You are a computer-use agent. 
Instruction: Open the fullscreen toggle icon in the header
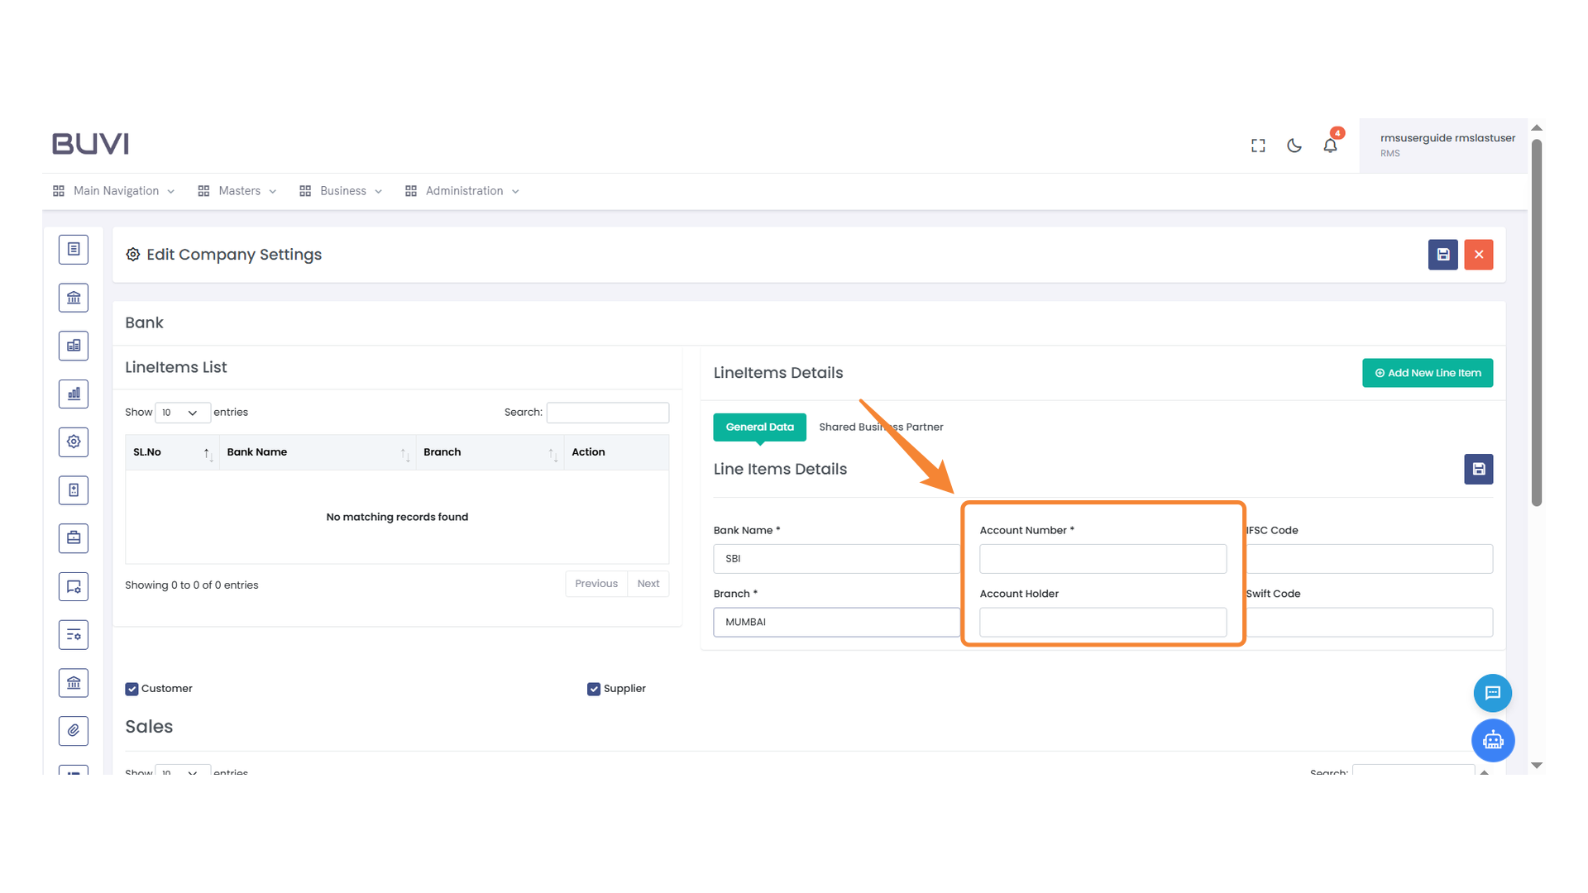point(1257,145)
